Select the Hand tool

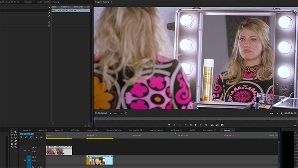coord(15,144)
